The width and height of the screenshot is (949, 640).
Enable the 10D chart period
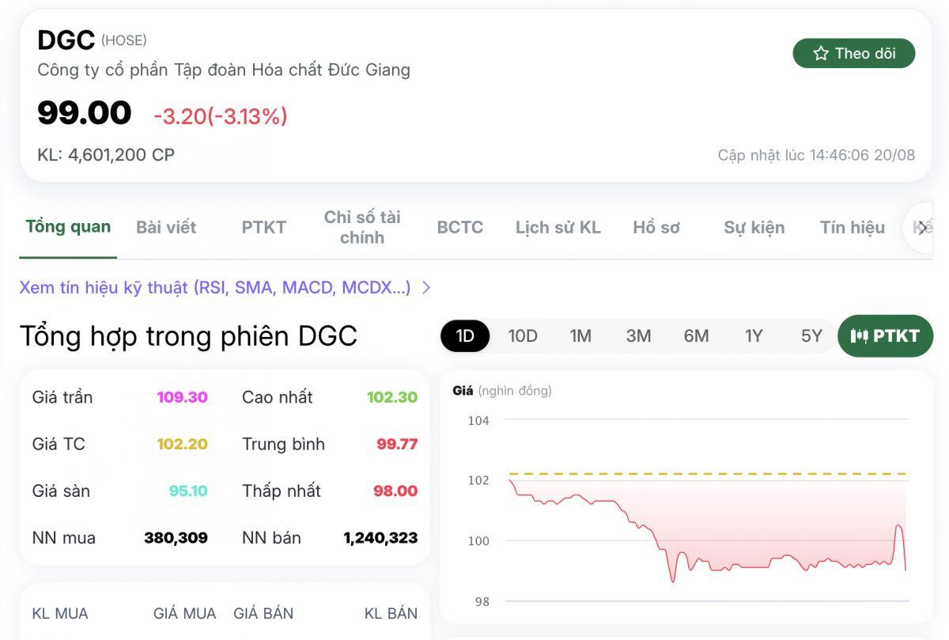(x=522, y=335)
